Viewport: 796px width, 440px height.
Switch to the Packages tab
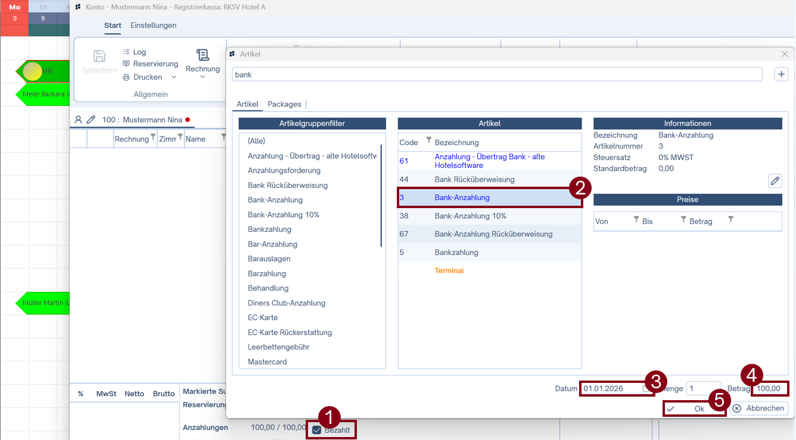(x=284, y=104)
